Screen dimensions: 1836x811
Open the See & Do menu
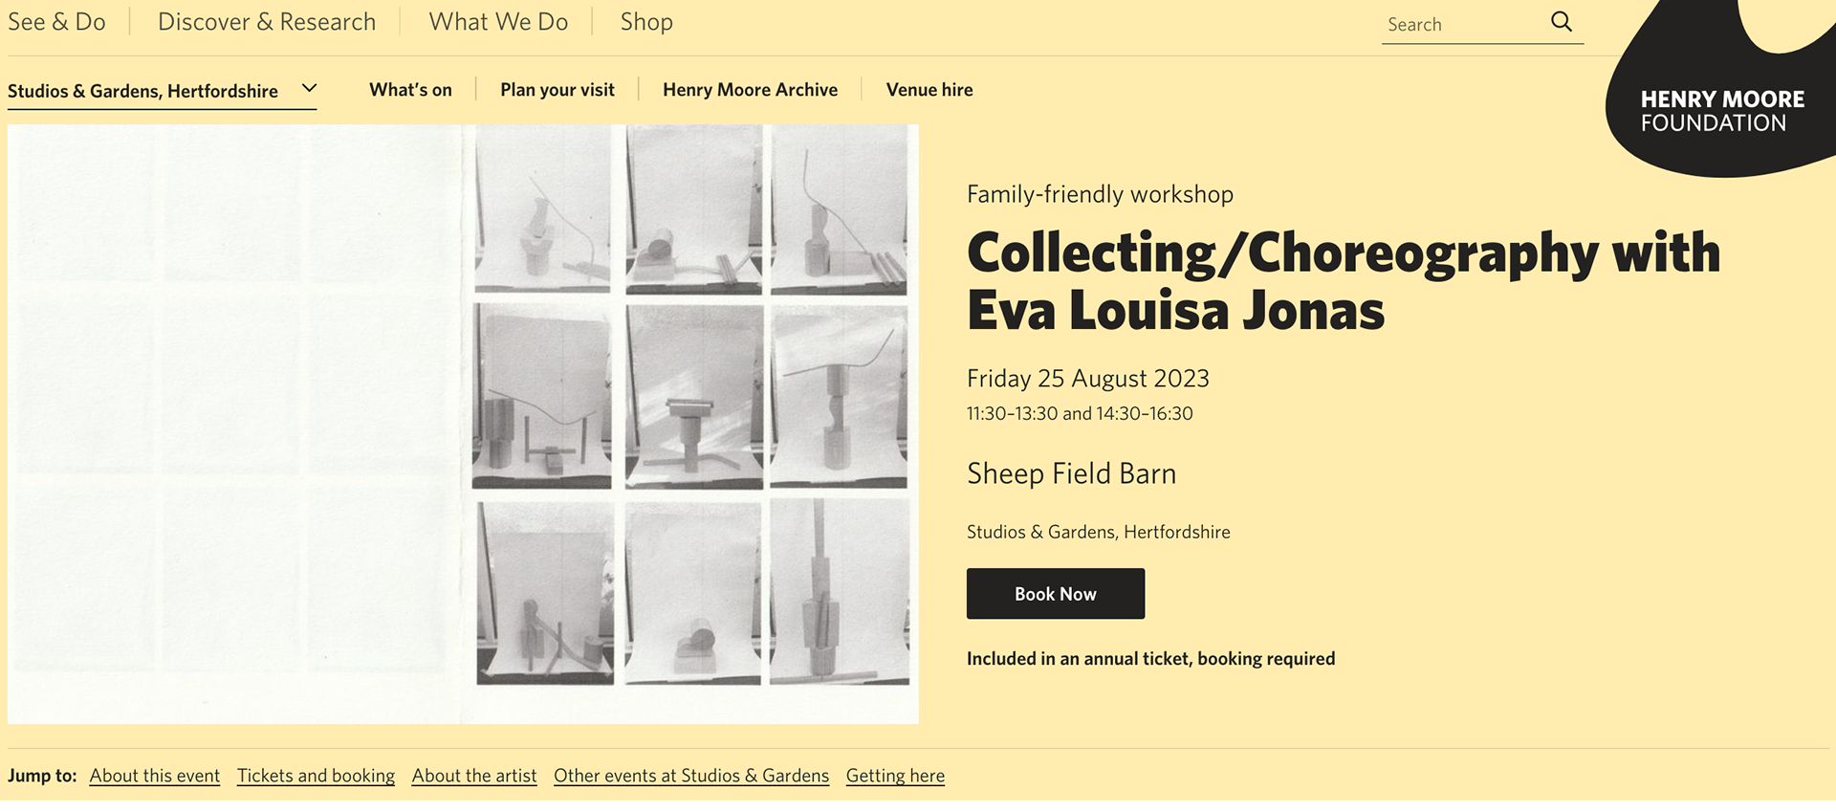(56, 22)
